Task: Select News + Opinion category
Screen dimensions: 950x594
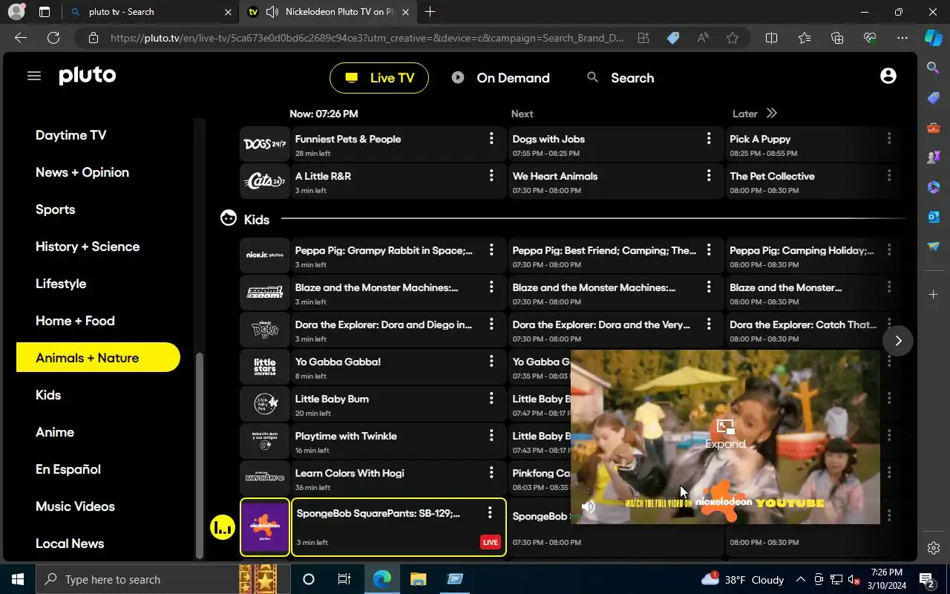Action: click(82, 172)
